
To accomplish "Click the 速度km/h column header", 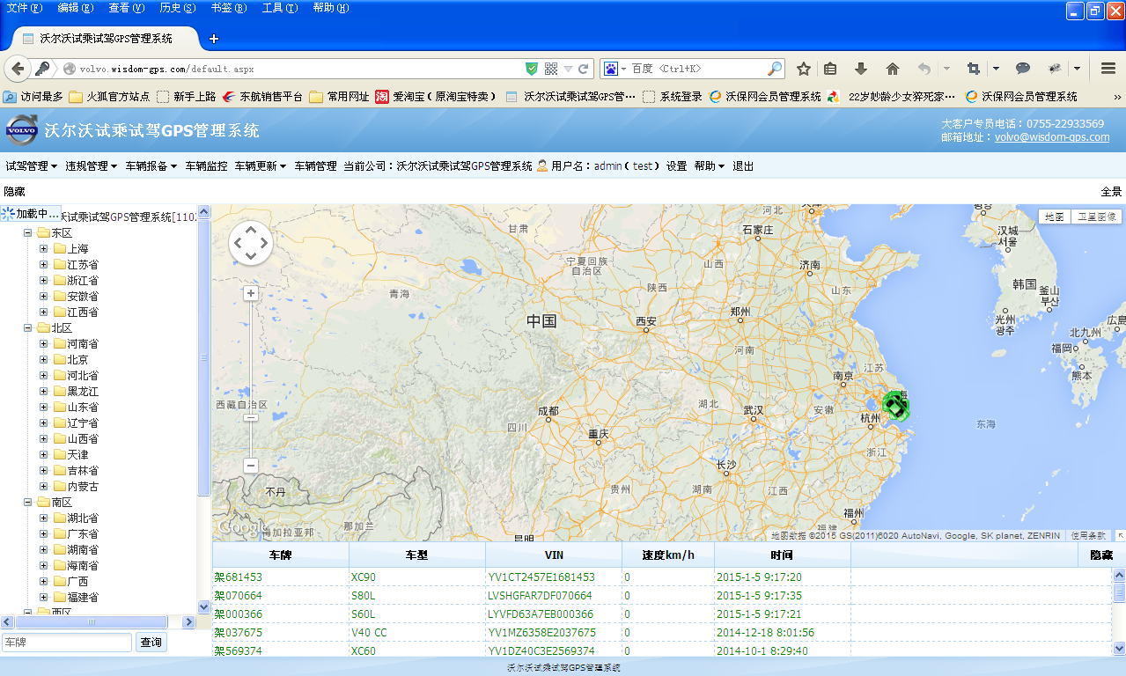I will (668, 555).
